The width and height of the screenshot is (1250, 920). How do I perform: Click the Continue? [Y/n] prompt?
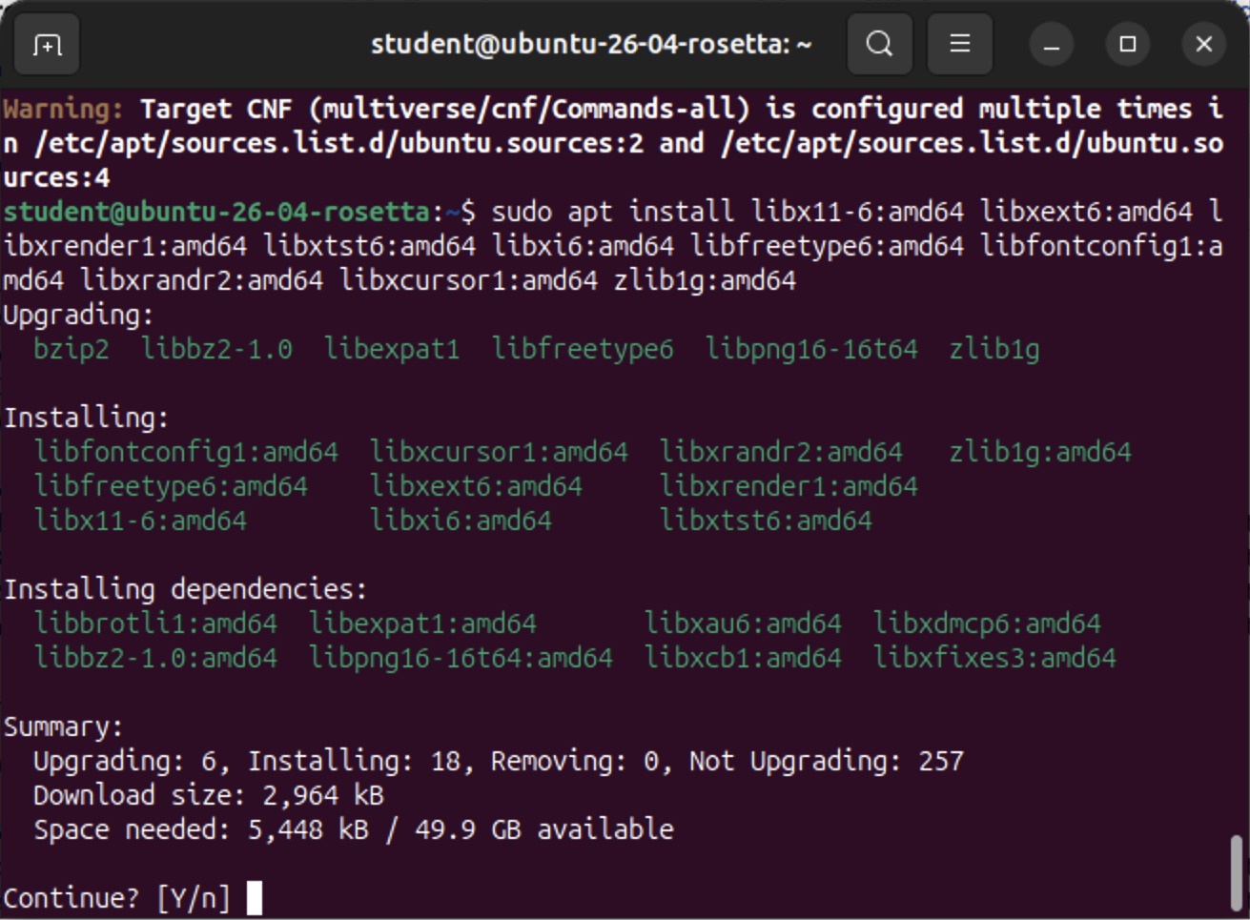pos(117,898)
